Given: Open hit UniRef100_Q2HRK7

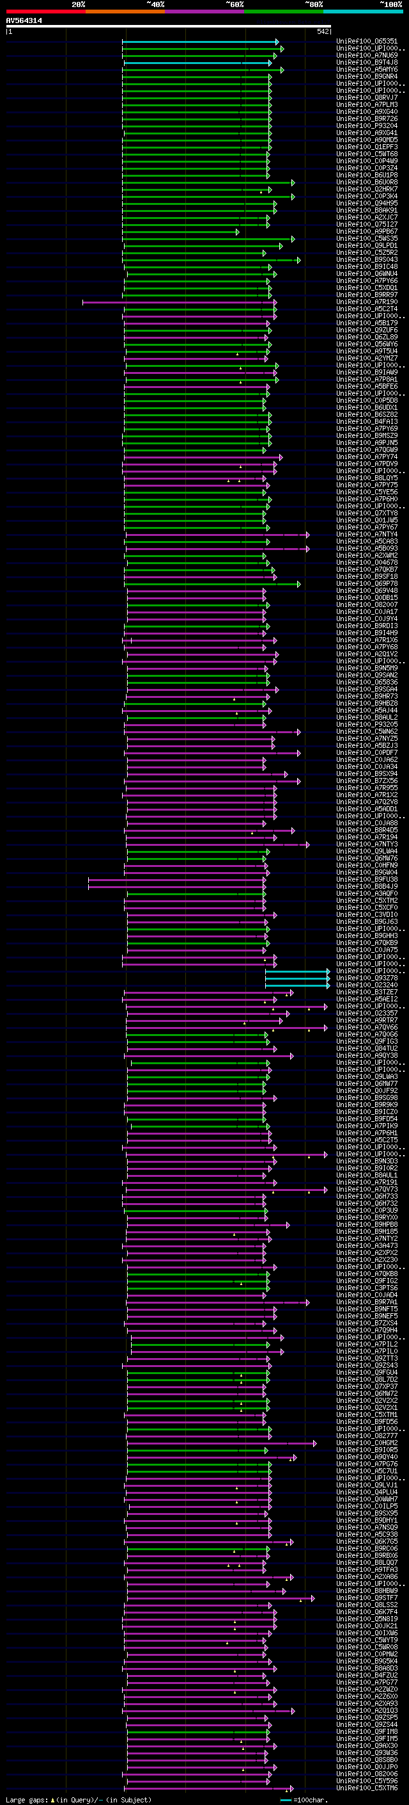Looking at the screenshot, I should tap(367, 189).
